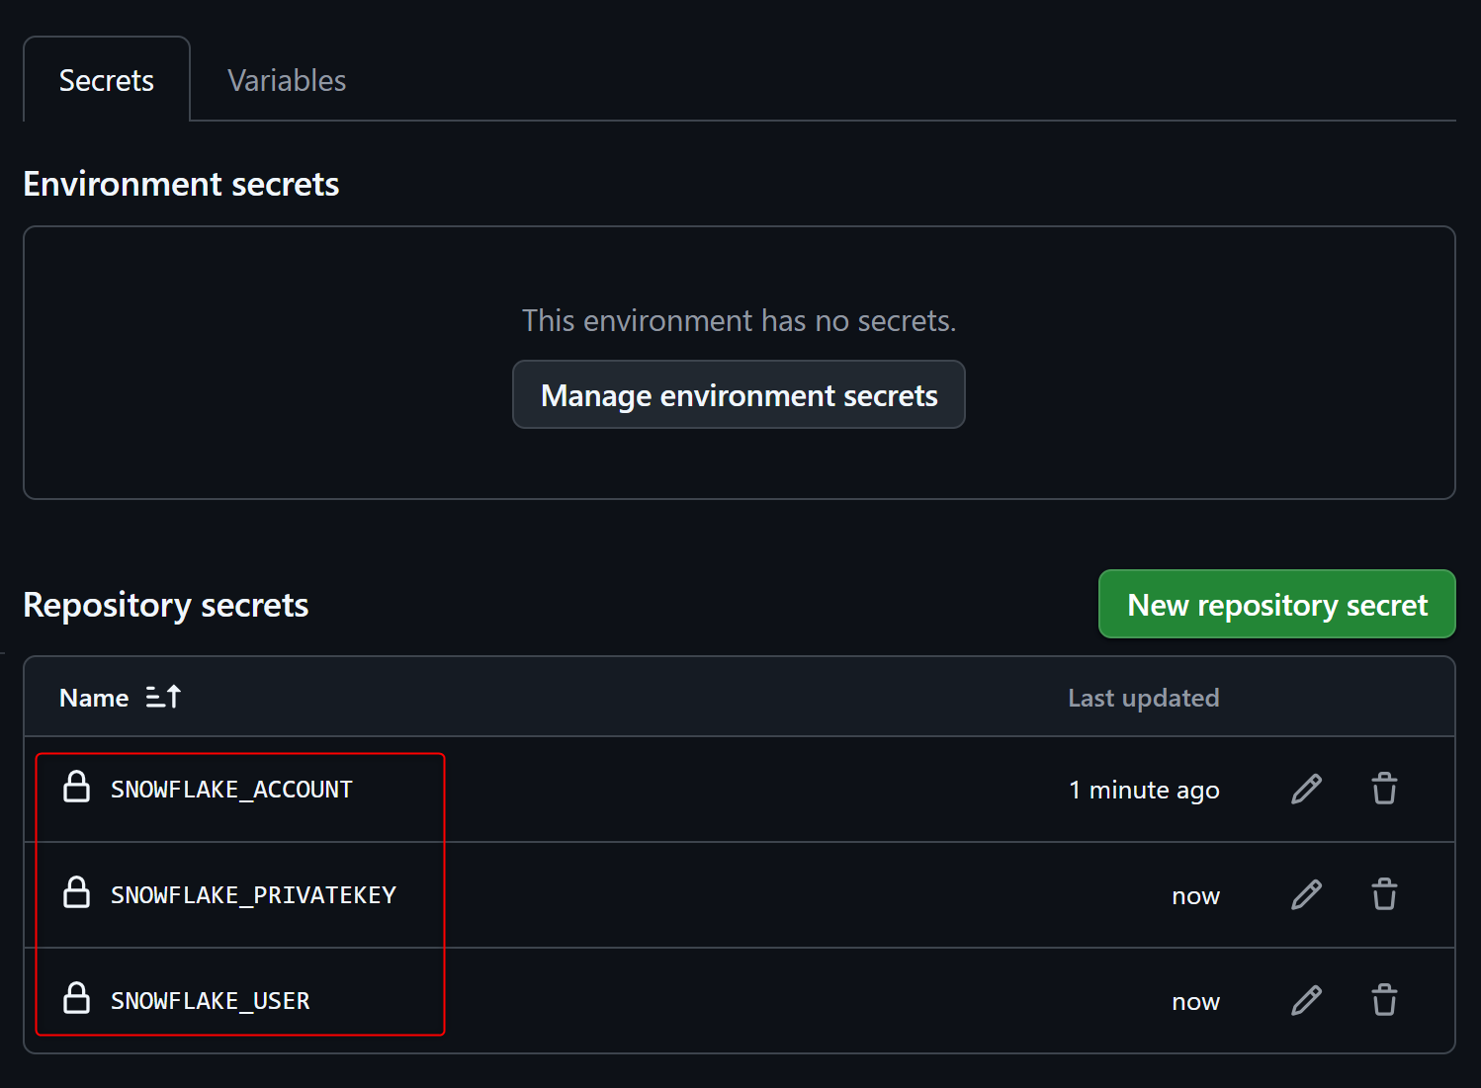Screen dimensions: 1481x1088
Task: Click the Environment secrets heading
Action: click(x=181, y=184)
